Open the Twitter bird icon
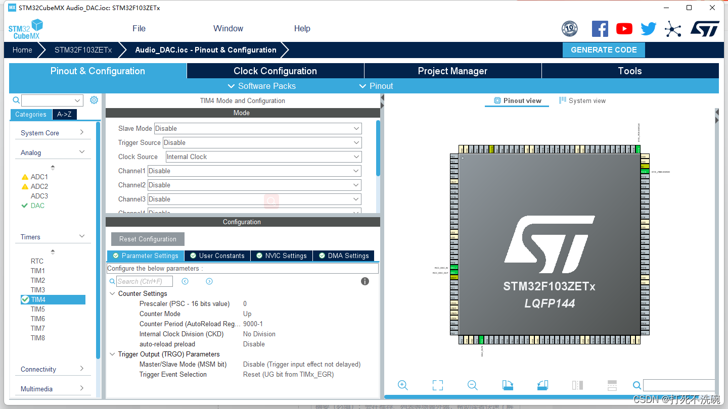The width and height of the screenshot is (728, 409). 649,29
